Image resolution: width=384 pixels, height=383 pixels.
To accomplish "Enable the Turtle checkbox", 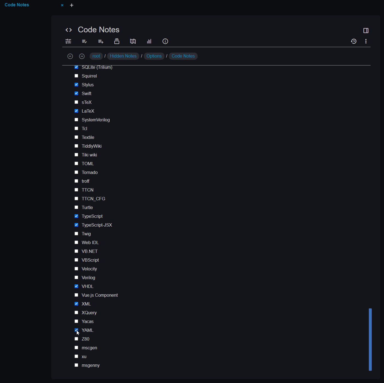I will pos(76,207).
